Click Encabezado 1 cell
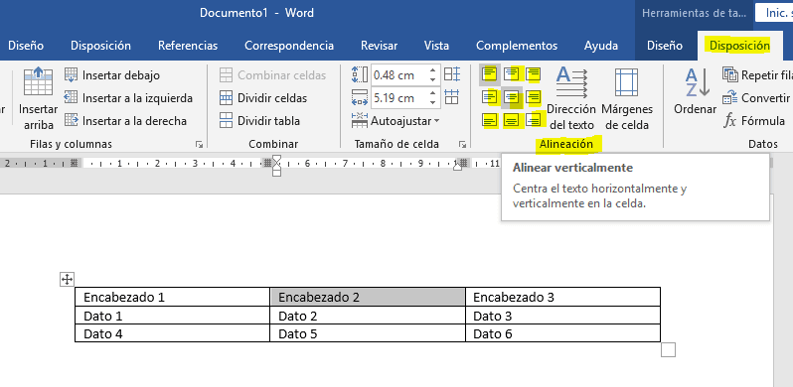Viewport: 793px width, 387px height. [x=173, y=297]
